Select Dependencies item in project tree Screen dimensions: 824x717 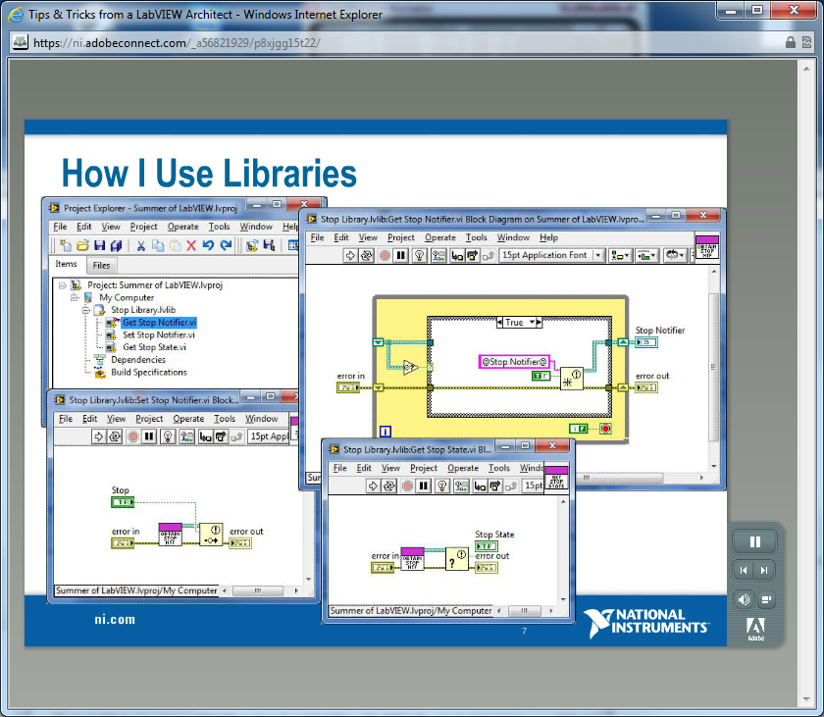click(138, 360)
